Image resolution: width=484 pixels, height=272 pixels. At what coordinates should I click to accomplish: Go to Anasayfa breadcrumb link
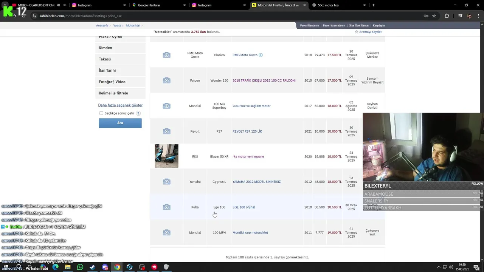point(102,26)
